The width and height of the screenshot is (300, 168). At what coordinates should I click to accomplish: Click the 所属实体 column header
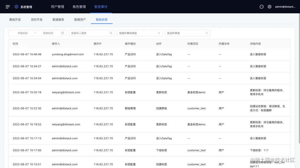224,44
